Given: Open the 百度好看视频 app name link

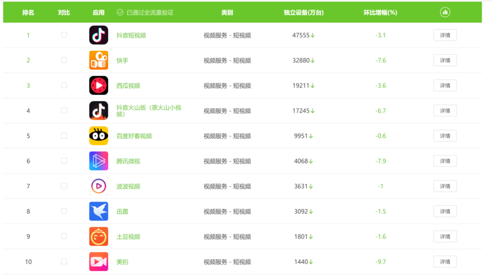Looking at the screenshot, I should tap(134, 136).
